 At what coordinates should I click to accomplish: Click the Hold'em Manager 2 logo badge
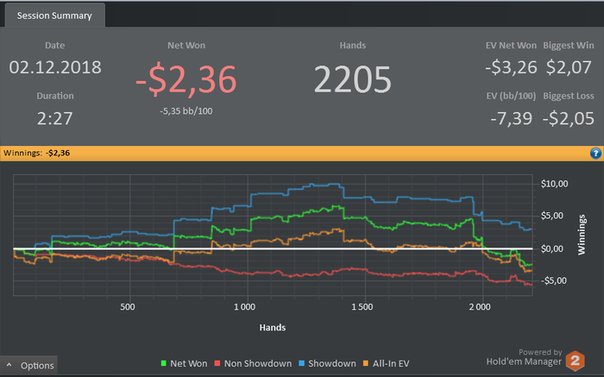pyautogui.click(x=576, y=361)
